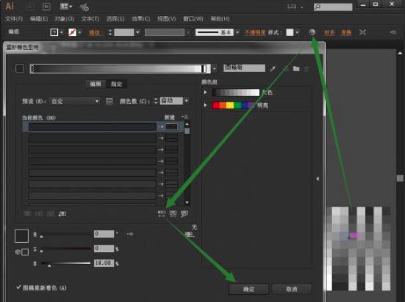Open the fill color swatch dropdown arrow

[x=61, y=33]
